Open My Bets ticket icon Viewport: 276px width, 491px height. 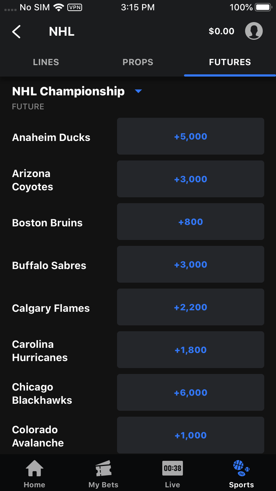(103, 469)
